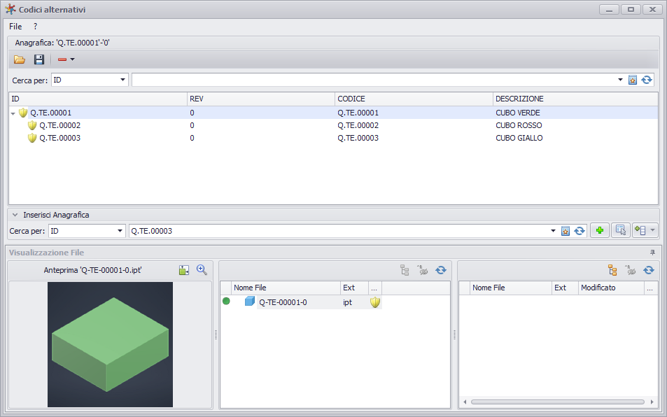This screenshot has height=417, width=667.
Task: Open the File menu
Action: coord(15,27)
